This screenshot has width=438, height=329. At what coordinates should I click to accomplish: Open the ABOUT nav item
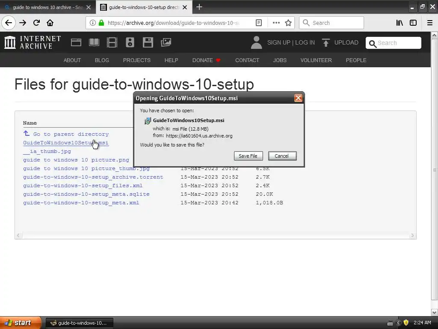72,60
